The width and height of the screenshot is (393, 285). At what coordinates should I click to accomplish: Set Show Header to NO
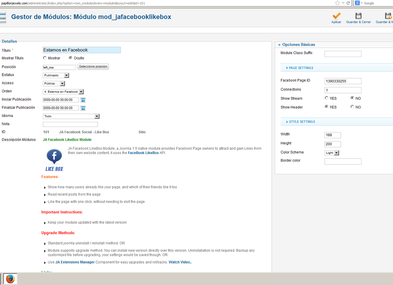click(x=352, y=107)
